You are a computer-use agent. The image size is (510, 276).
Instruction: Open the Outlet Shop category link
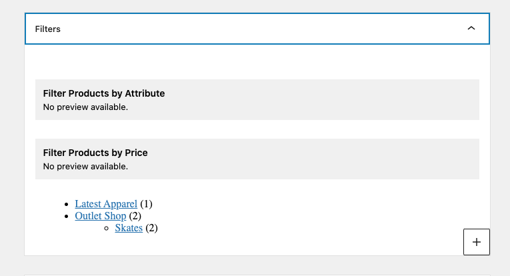[101, 216]
